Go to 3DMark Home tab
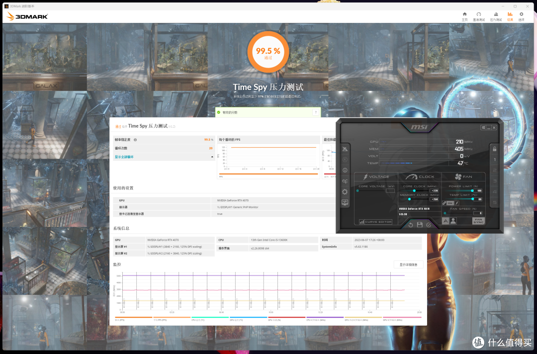 point(464,16)
